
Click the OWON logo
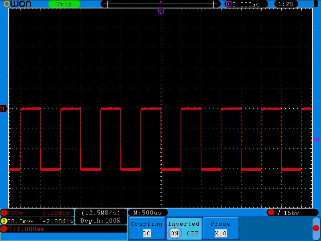17,4
